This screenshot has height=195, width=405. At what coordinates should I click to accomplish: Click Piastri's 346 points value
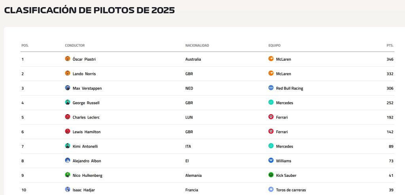pyautogui.click(x=390, y=59)
